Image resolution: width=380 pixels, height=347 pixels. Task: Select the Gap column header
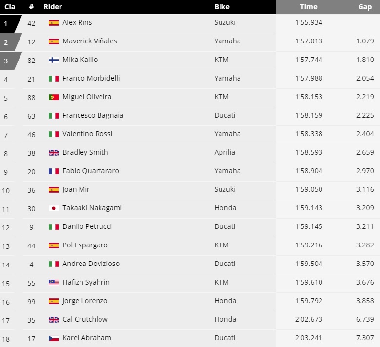coord(364,7)
